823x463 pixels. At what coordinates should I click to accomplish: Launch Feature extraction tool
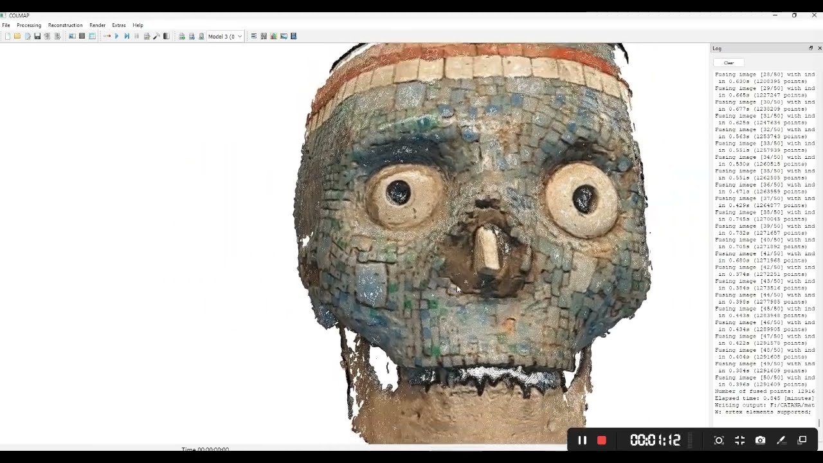click(72, 37)
